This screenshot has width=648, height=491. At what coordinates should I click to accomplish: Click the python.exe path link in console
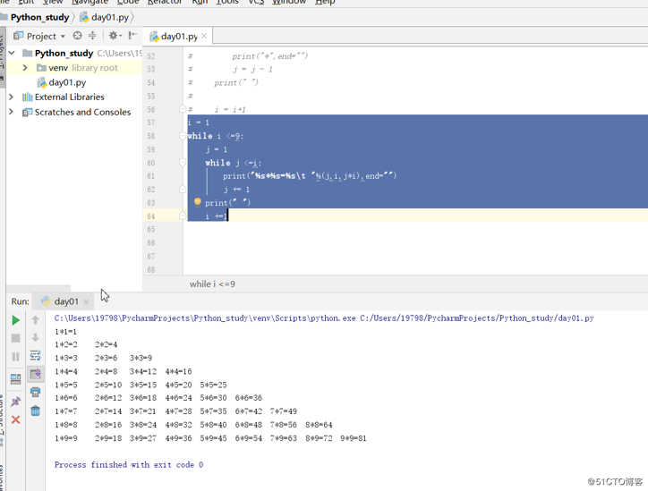click(x=205, y=318)
